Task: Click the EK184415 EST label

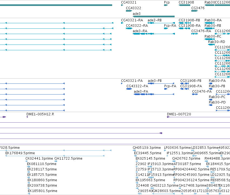Action: [218, 164]
